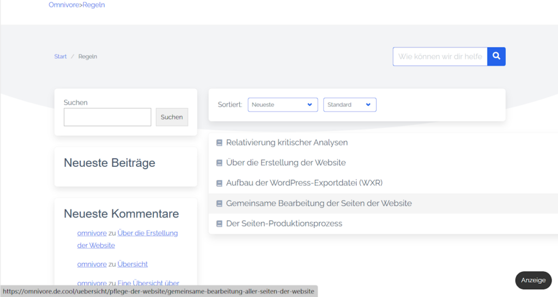Click book icon beside Gemeinsame Bearbeitung

220,203
